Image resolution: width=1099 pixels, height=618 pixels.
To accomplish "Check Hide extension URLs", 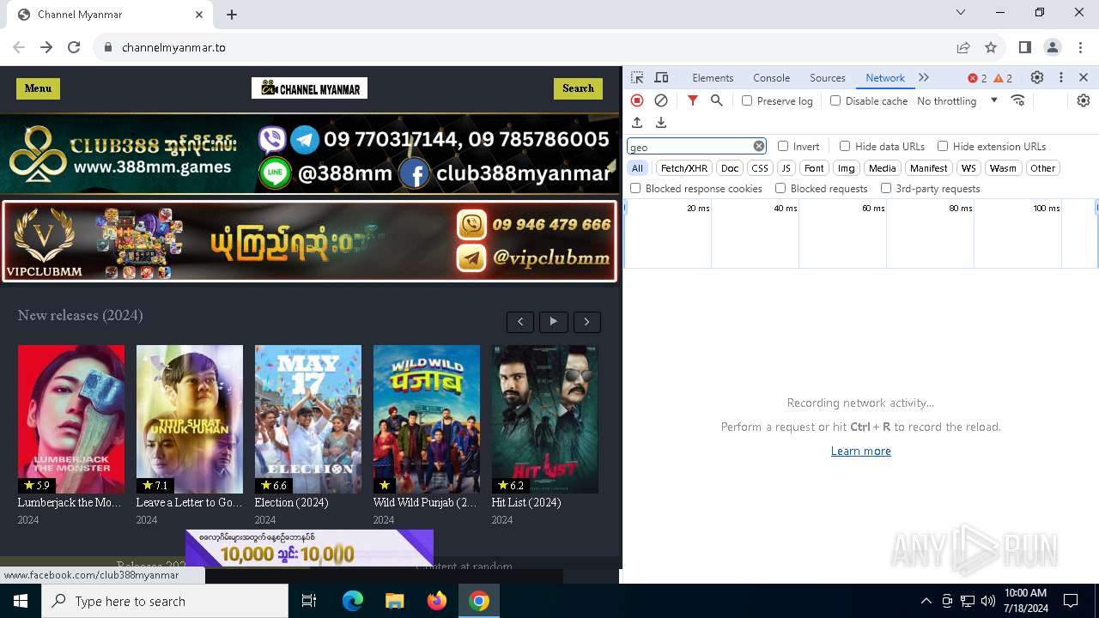I will (943, 146).
